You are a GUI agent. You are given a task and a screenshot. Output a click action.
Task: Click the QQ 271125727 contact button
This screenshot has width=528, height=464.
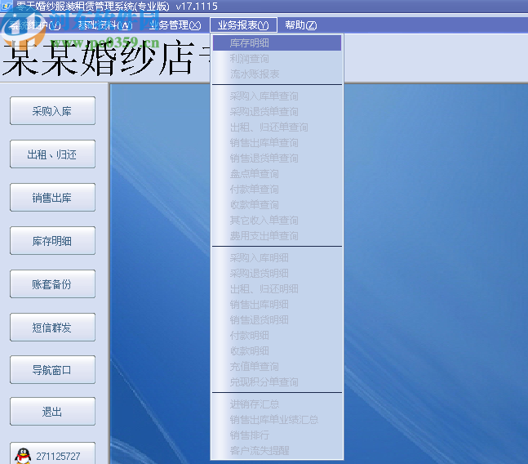coord(52,453)
